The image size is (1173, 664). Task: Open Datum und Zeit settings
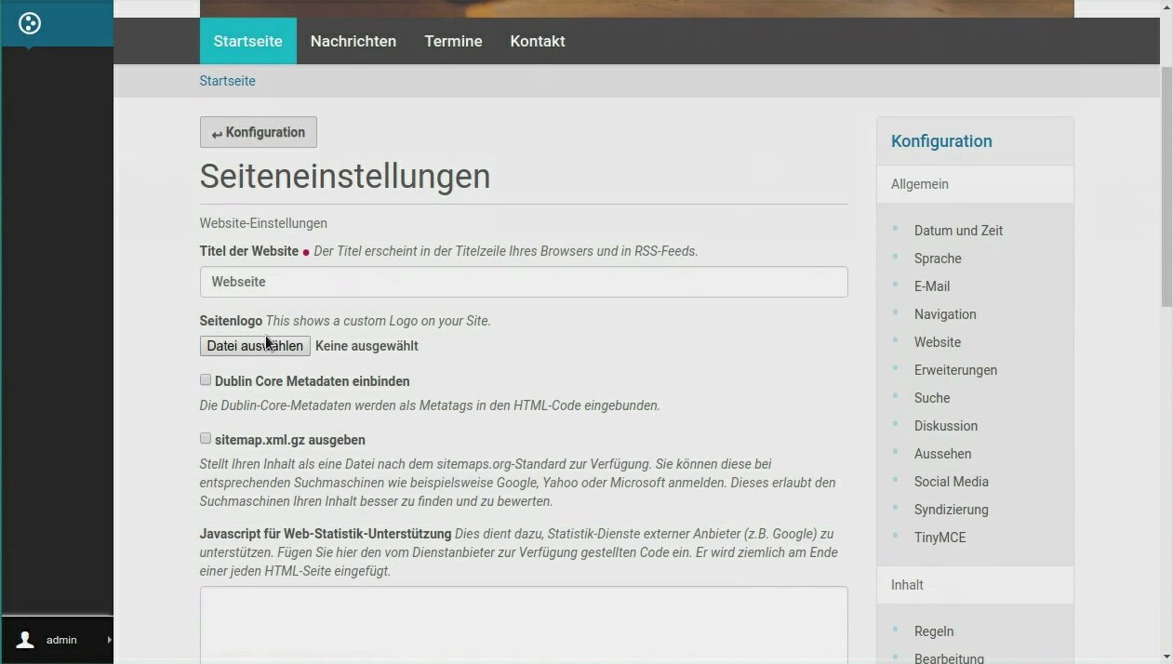pyautogui.click(x=958, y=231)
